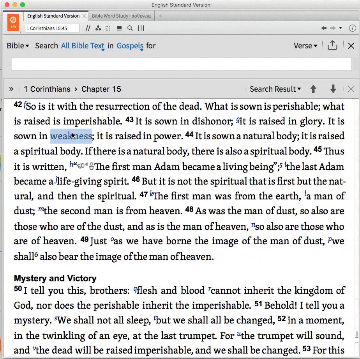Viewport: 360px width, 359px height.
Task: Go forward with right arrow
Action: click(x=333, y=28)
